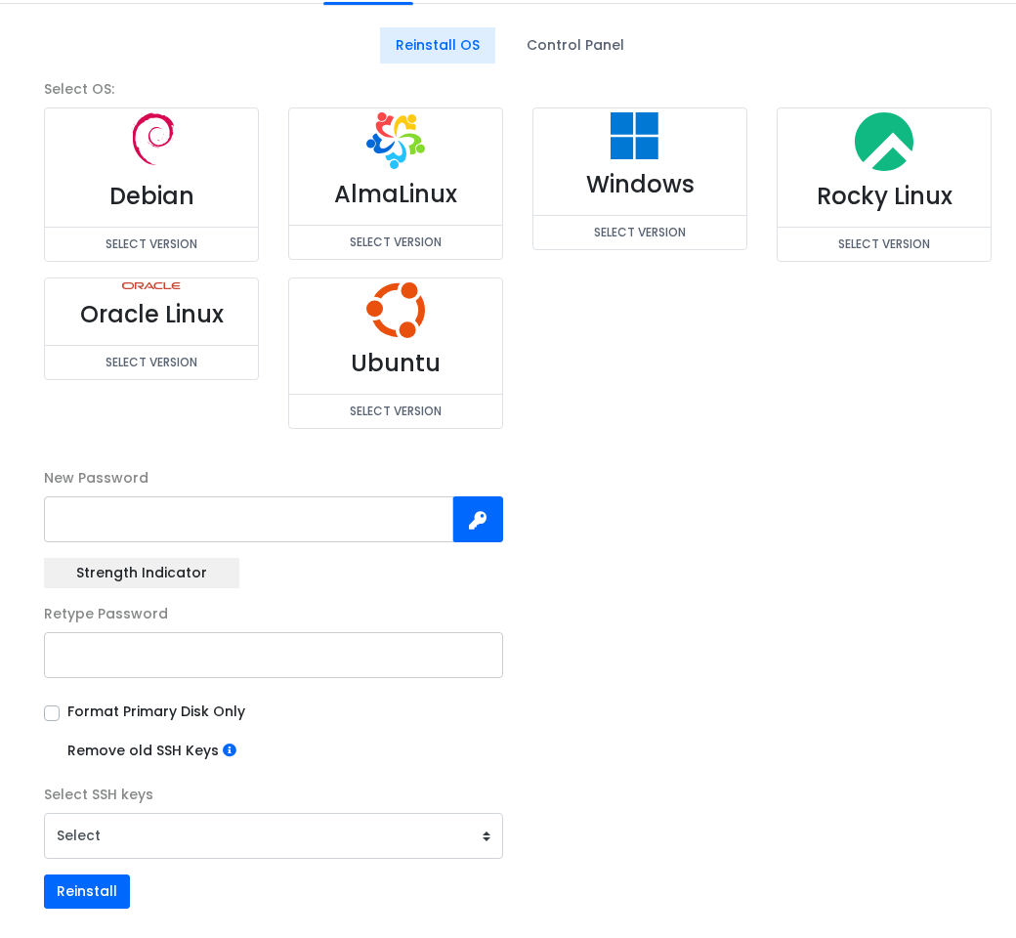Click the Select OS: label
Screen dimensions: 1016x938
79,90
